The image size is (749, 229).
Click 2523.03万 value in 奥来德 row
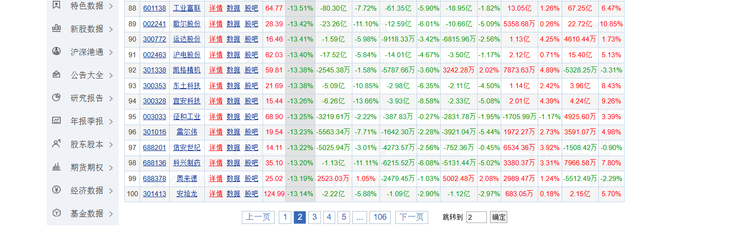click(333, 179)
